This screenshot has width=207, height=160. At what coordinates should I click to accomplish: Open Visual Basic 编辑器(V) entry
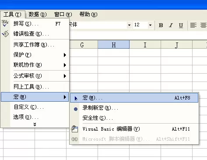click(x=134, y=129)
